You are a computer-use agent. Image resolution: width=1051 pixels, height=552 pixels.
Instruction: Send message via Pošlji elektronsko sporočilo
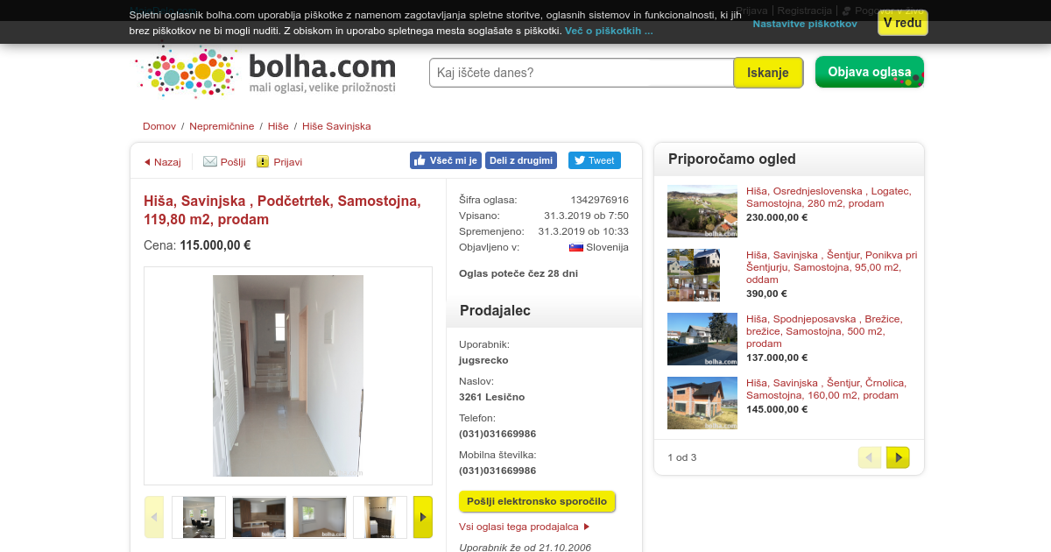click(x=537, y=501)
